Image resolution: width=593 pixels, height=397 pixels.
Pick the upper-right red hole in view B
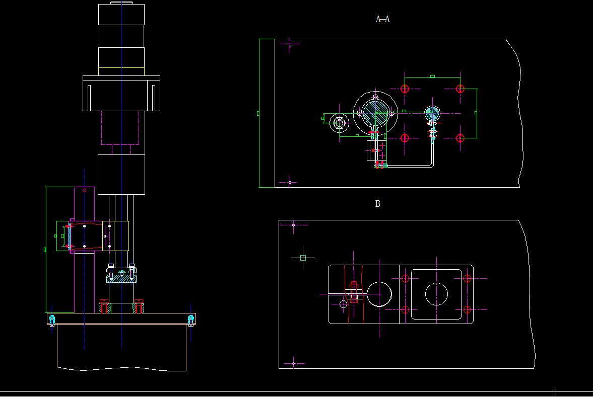(468, 279)
